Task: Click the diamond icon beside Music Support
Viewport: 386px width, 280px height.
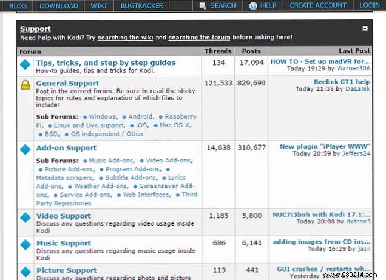Action: pos(26,245)
